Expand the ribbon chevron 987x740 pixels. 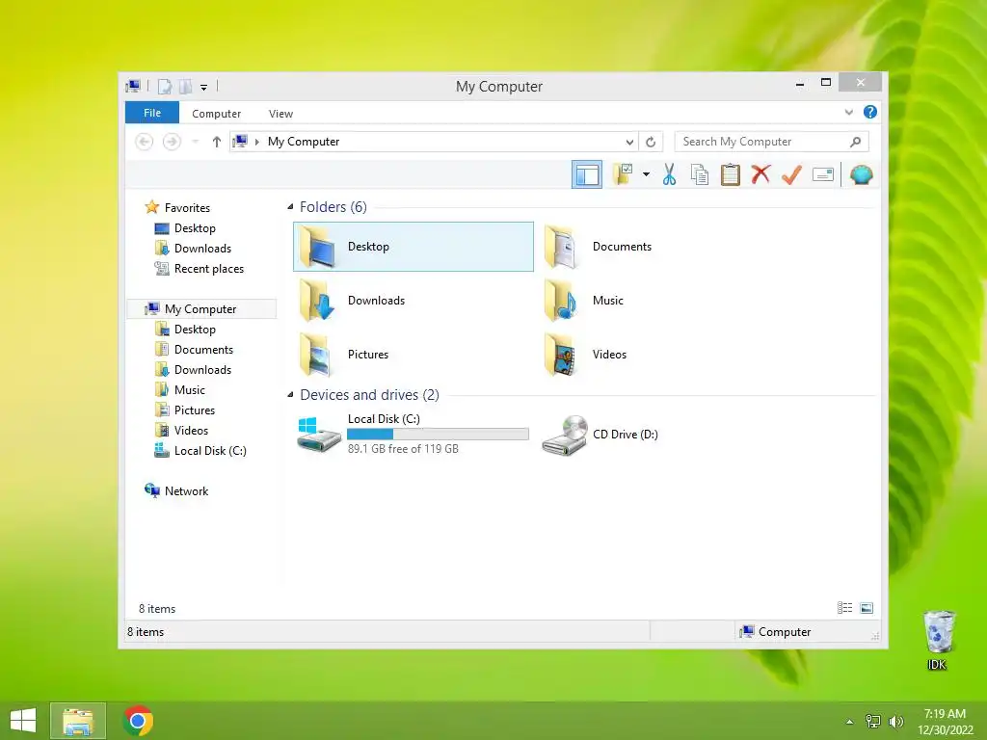[x=848, y=113]
